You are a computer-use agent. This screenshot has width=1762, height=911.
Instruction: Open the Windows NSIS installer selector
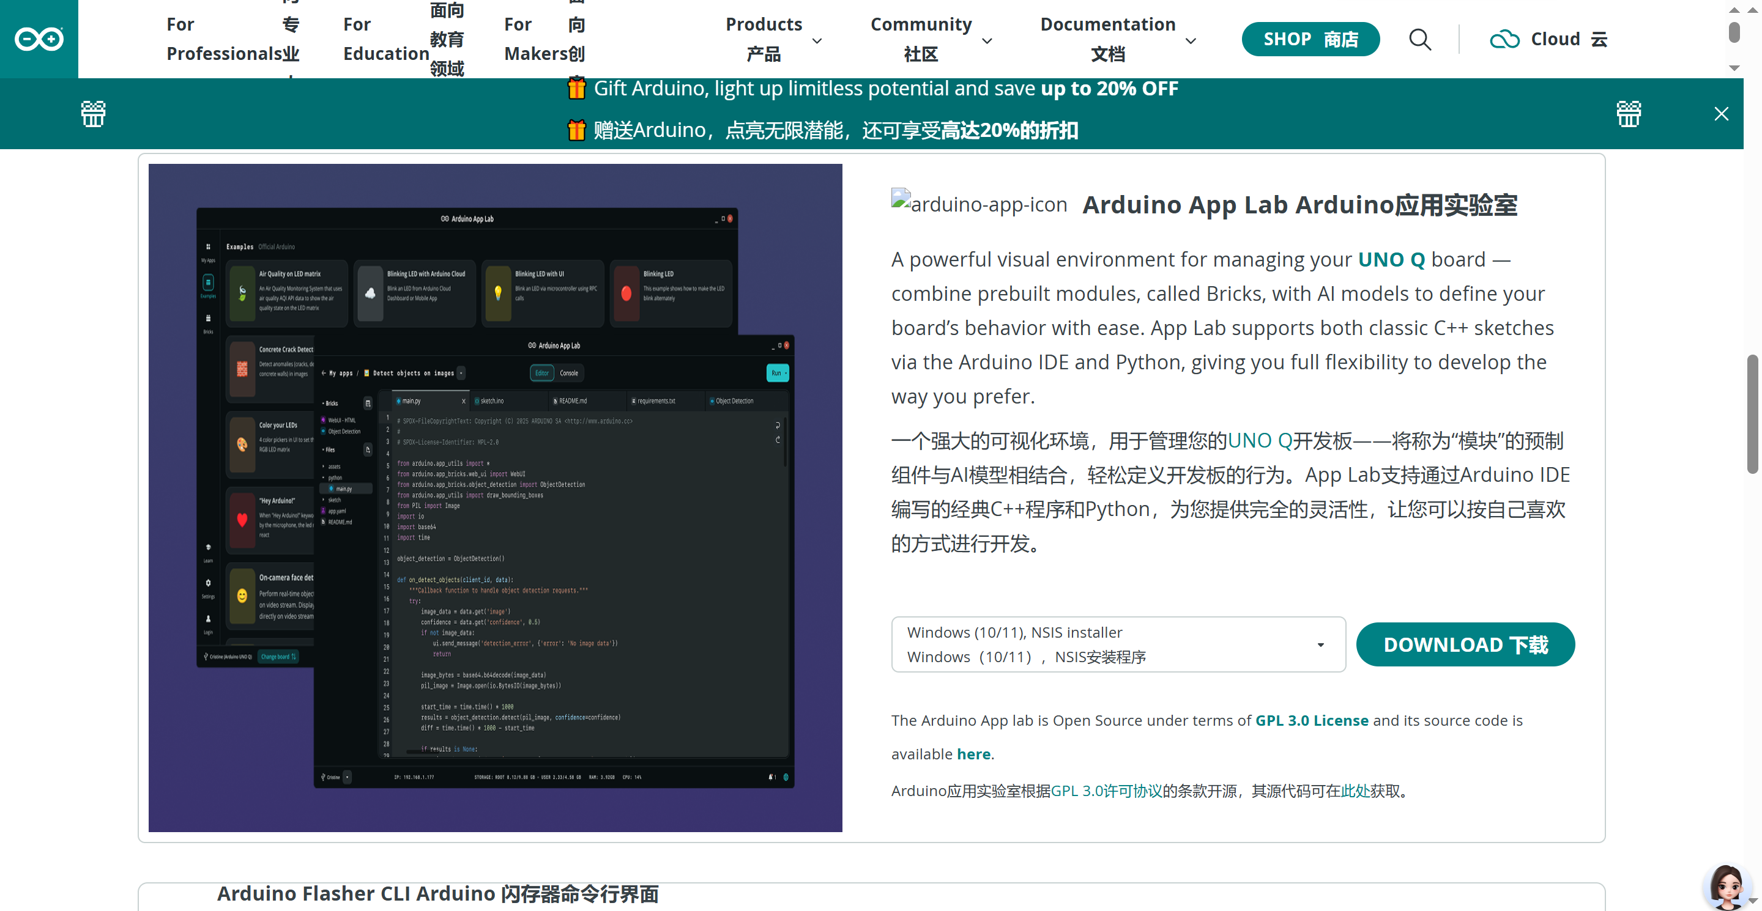1118,644
